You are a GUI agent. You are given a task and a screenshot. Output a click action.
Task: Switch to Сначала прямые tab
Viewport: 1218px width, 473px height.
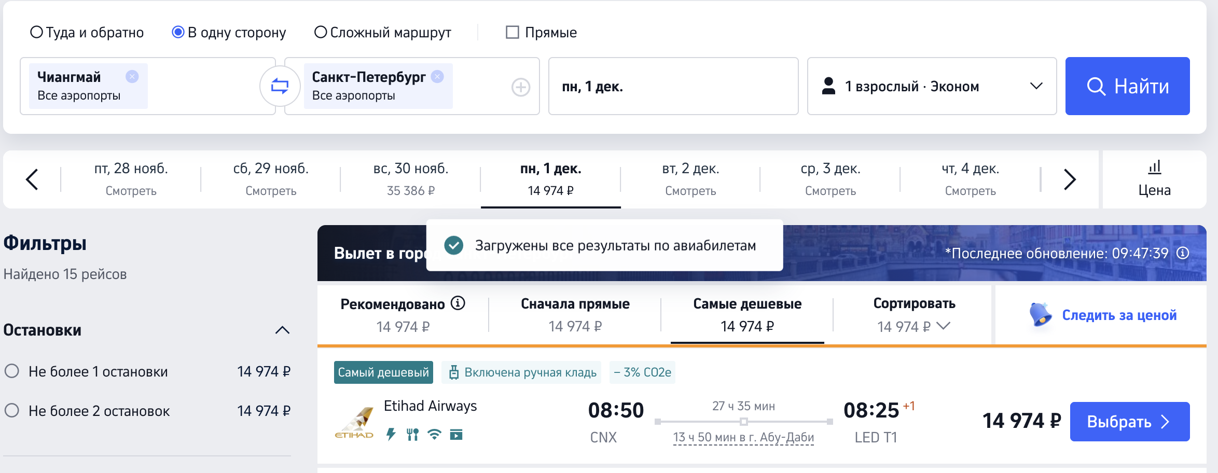click(575, 315)
